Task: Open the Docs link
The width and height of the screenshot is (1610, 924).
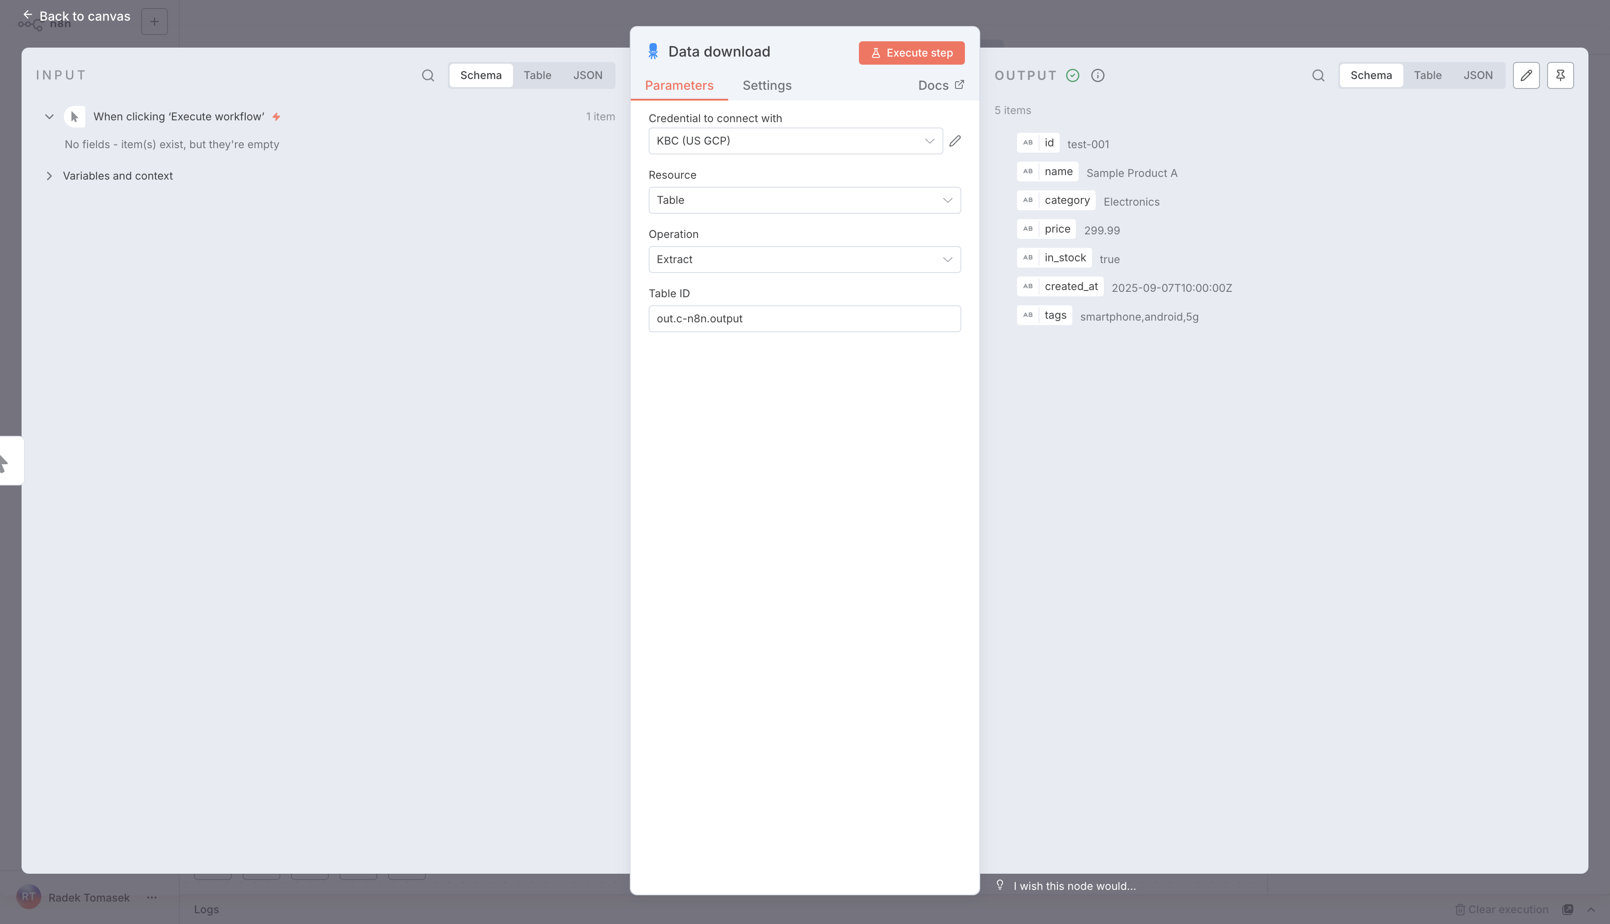Action: (940, 84)
